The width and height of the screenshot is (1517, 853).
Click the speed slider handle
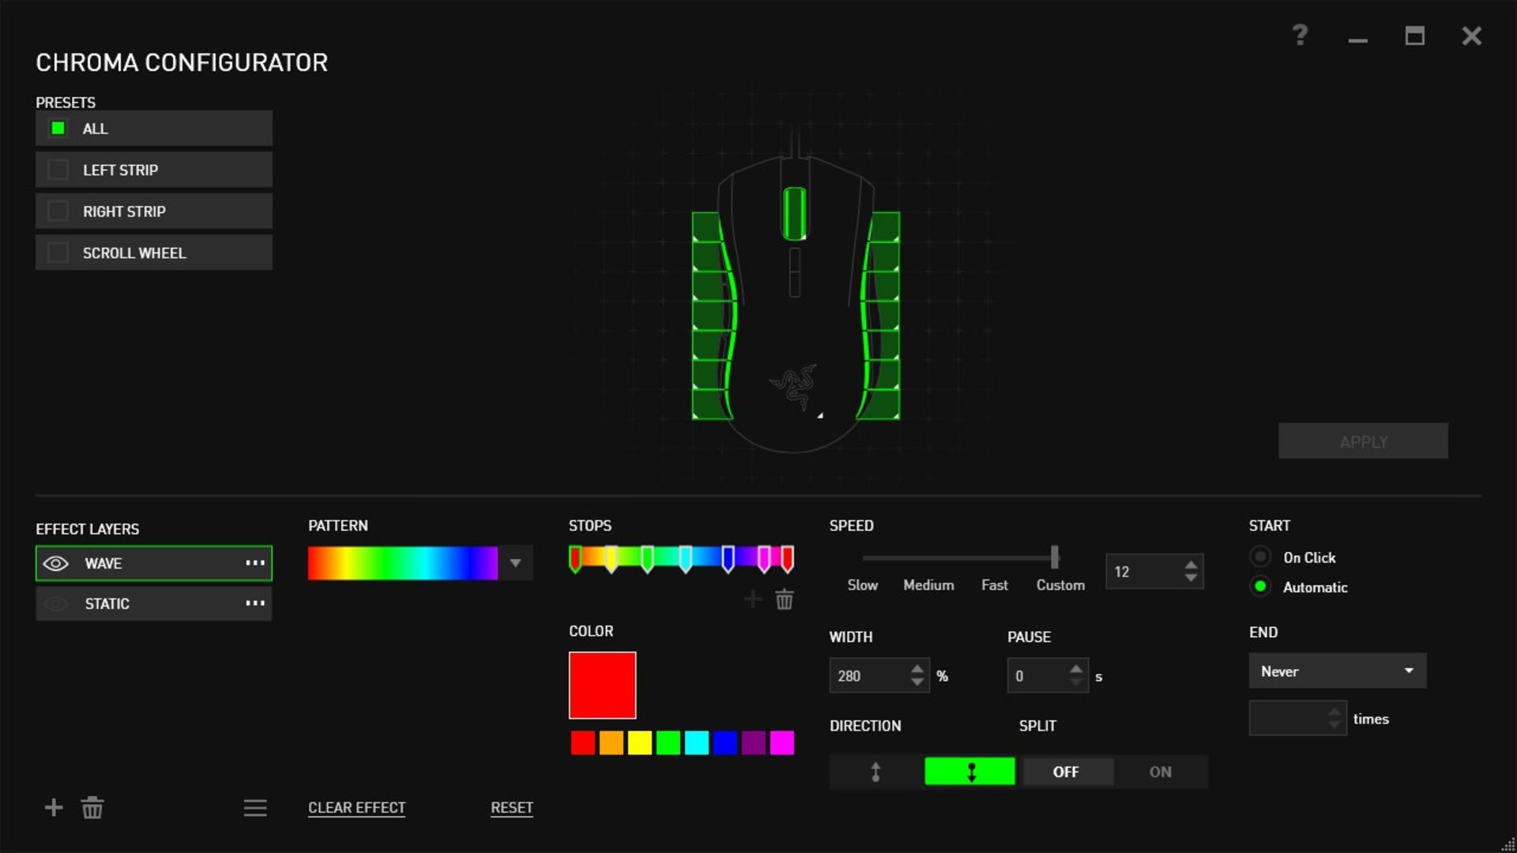pyautogui.click(x=1054, y=557)
